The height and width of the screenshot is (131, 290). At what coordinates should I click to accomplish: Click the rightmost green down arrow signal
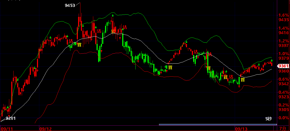click(x=272, y=60)
